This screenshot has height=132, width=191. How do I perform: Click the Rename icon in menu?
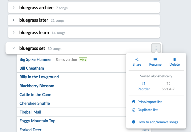coord(155,59)
